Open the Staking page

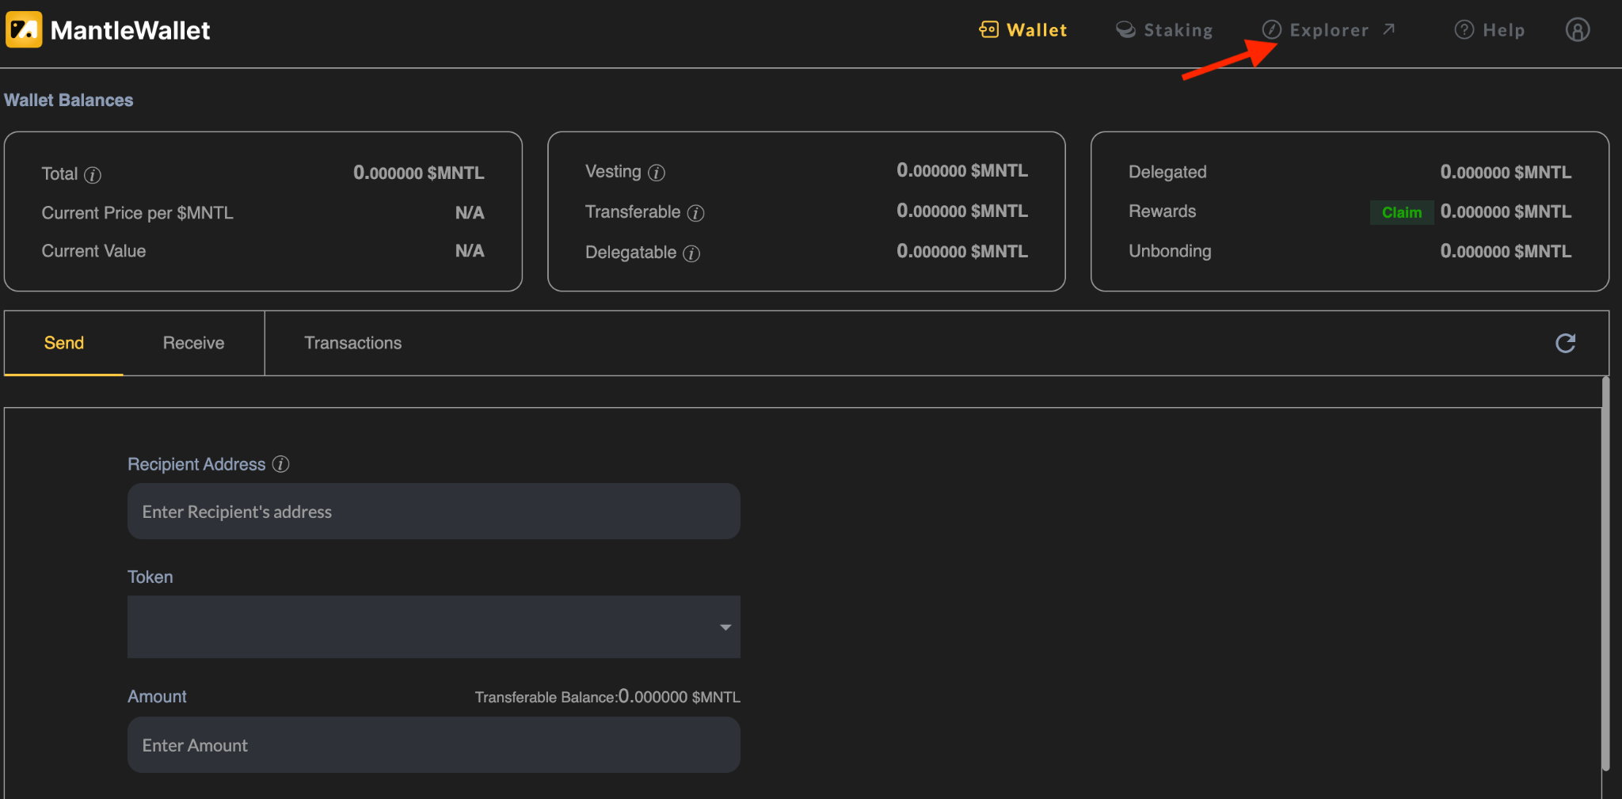click(1164, 30)
